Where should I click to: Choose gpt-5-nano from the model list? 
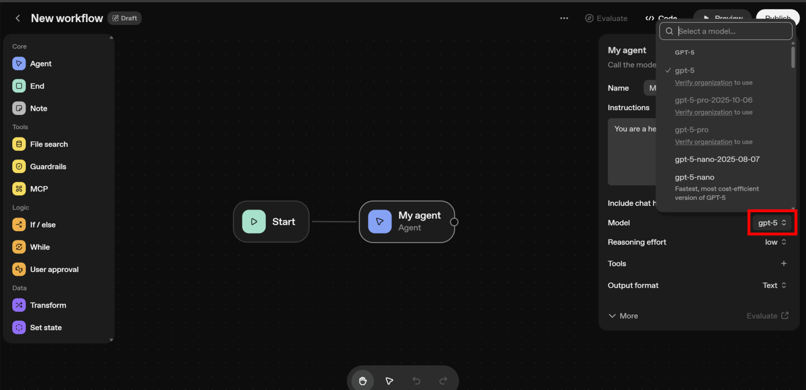point(694,177)
